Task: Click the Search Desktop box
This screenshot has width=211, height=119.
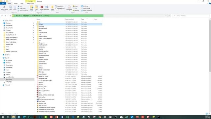Action: 191,16
